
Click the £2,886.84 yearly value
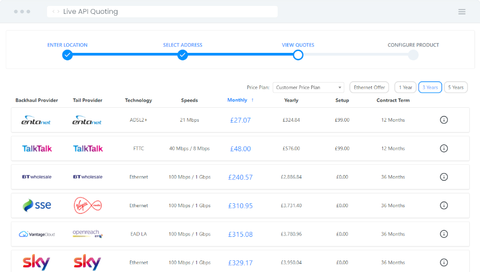click(291, 177)
